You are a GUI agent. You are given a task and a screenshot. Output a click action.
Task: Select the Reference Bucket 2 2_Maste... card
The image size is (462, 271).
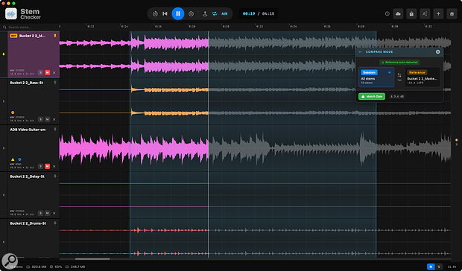pos(423,77)
